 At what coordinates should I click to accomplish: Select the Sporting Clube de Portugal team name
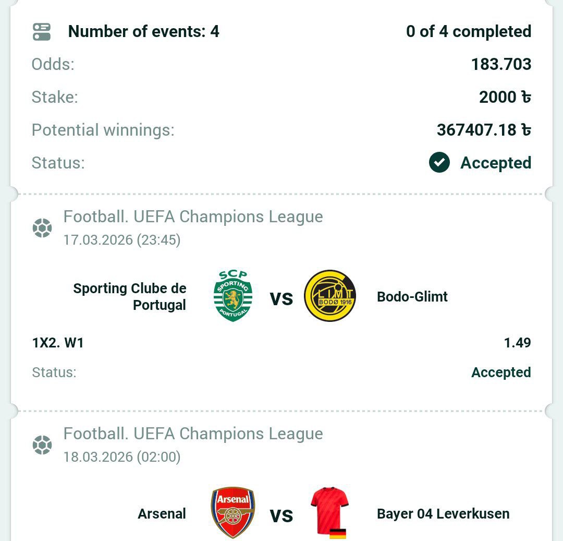coord(130,296)
